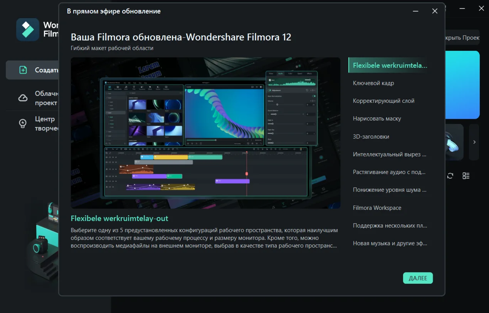489x313 pixels.
Task: Show the Нарисовать маску feature
Action: click(377, 119)
